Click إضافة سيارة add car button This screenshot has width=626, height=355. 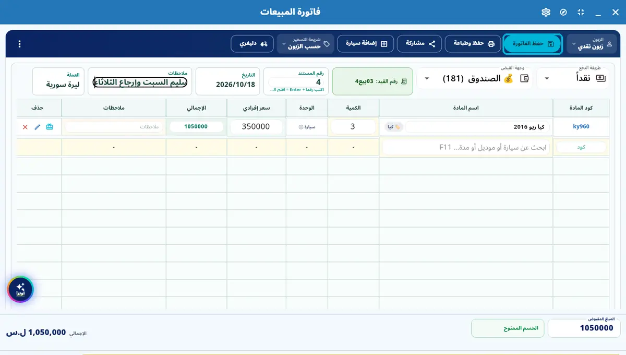(x=366, y=44)
